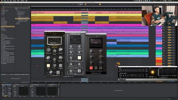Collapse the VST folder in plug-in tree
The image size is (178, 100).
point(16,9)
